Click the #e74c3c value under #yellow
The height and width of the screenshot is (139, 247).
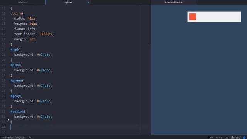(44, 117)
